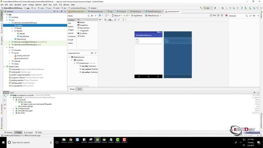The width and height of the screenshot is (263, 148).
Task: Open the Refactor menu
Action: coord(38,5)
